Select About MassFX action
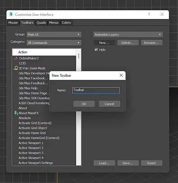Image resolution: width=178 pixels, height=183 pixels. pyautogui.click(x=29, y=113)
